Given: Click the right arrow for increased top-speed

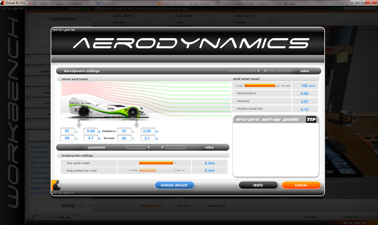Looking at the screenshot, I should point(162,147).
